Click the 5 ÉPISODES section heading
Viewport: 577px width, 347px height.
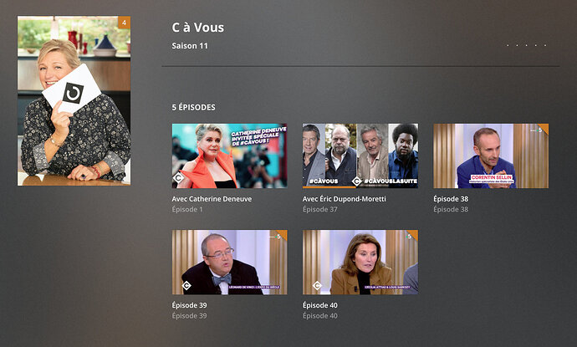click(193, 108)
